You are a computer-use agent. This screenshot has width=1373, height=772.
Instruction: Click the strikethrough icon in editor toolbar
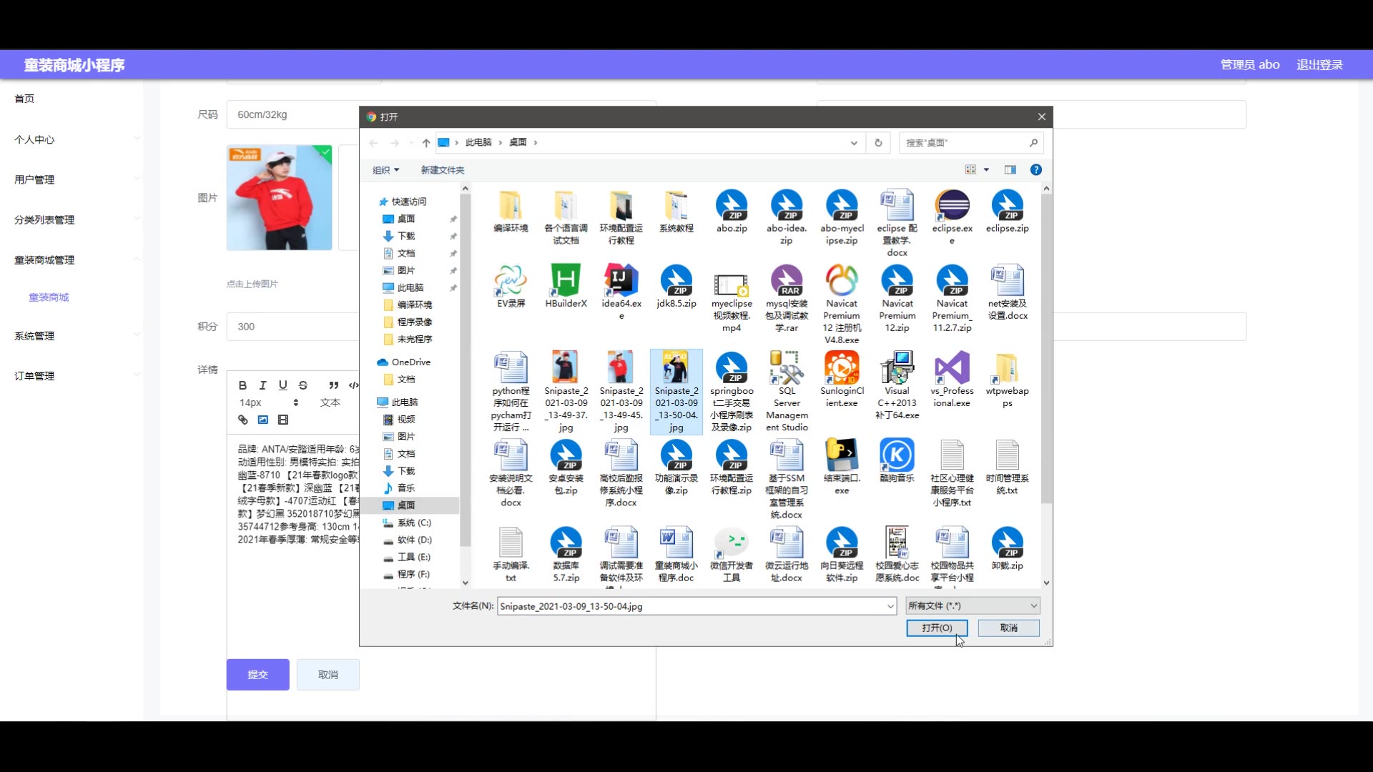tap(302, 385)
